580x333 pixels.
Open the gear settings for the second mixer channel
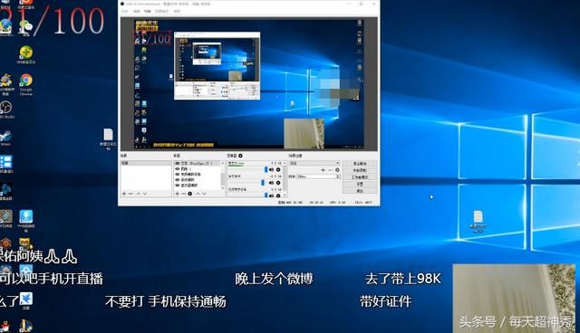[x=278, y=183]
